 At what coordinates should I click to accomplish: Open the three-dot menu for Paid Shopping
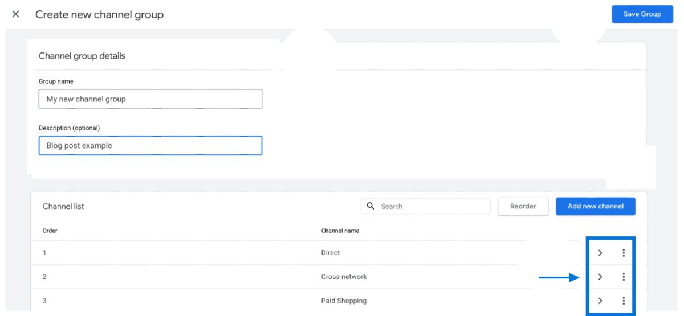pyautogui.click(x=624, y=301)
